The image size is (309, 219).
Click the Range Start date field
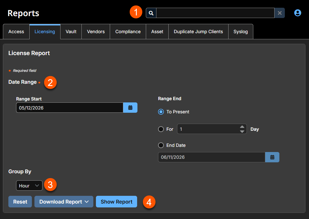70,108
